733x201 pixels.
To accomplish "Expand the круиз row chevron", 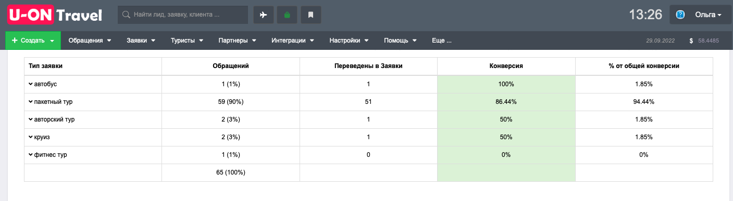I will (30, 137).
